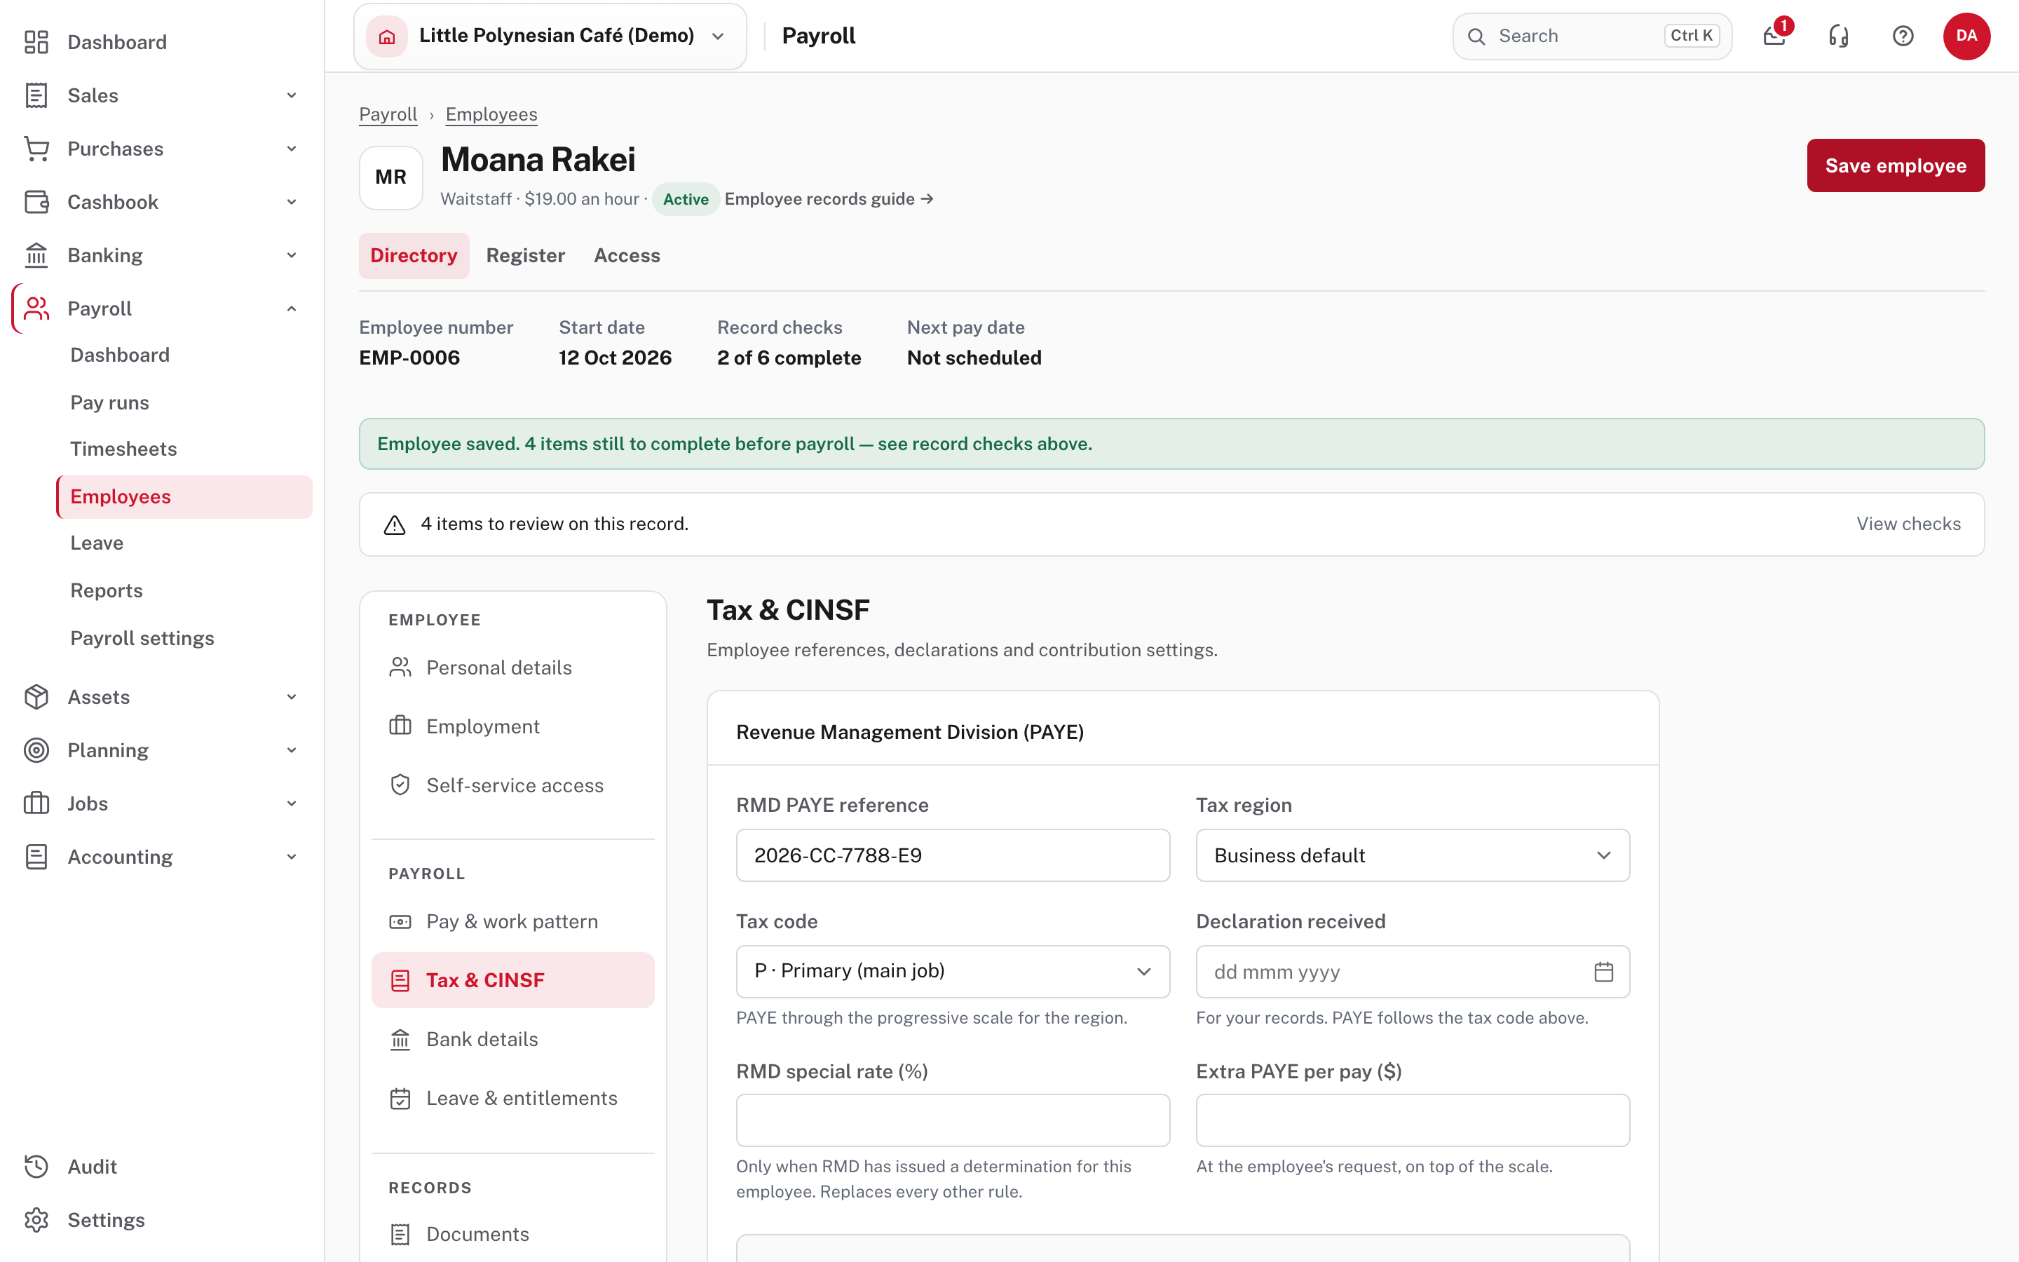This screenshot has width=2019, height=1262.
Task: Expand the Accounting menu chevron
Action: click(291, 856)
